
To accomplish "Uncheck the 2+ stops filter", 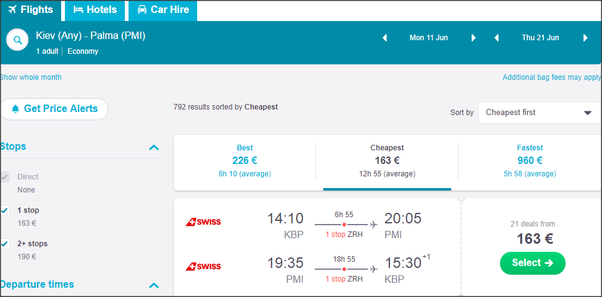I will [x=5, y=244].
